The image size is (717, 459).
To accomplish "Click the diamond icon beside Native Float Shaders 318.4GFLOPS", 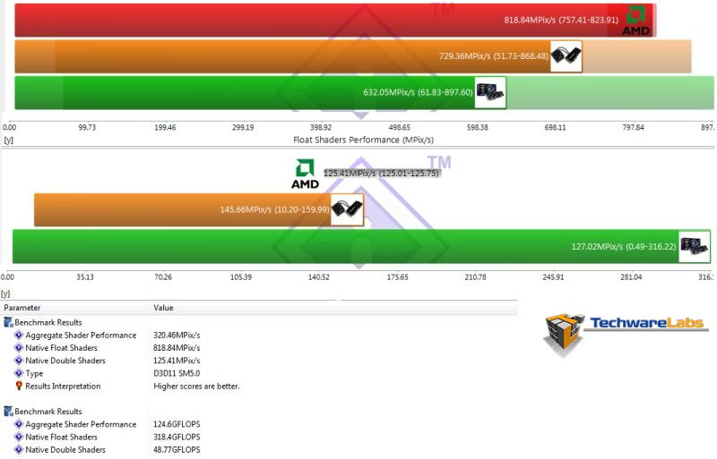I will (19, 437).
